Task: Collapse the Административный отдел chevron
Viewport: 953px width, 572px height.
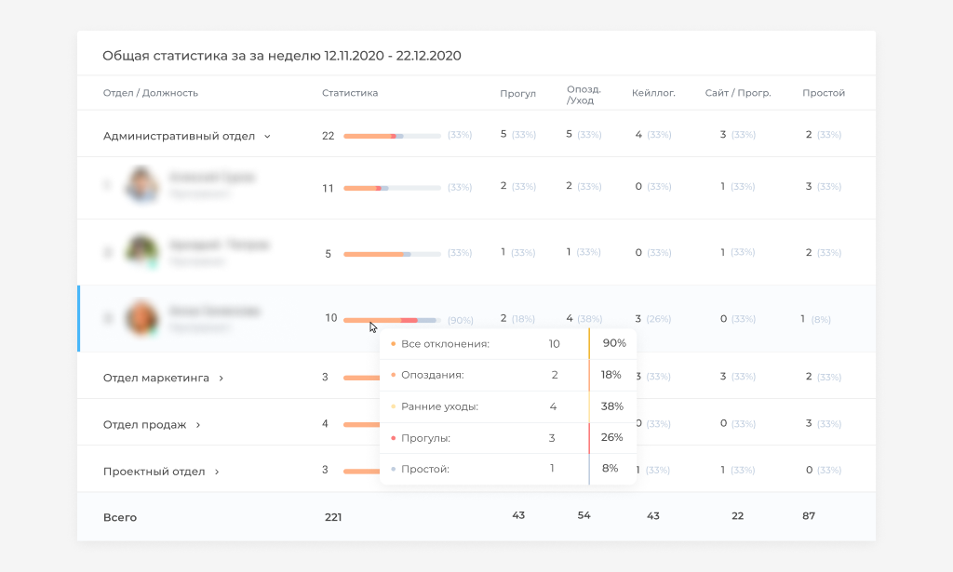Action: (x=267, y=136)
